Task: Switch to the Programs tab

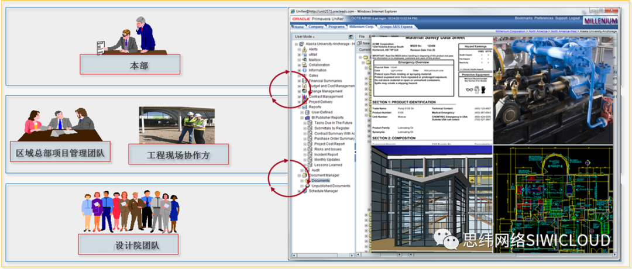Action: click(336, 27)
